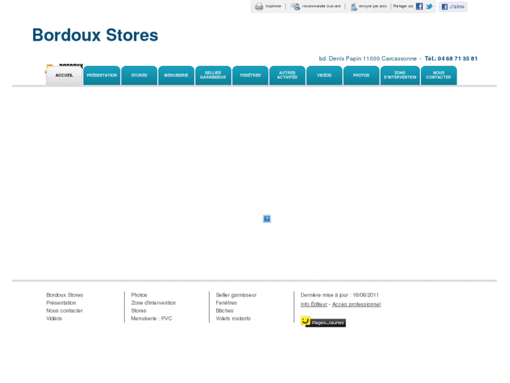Viewport: 510px width, 383px height.
Task: Click the Facebook J'aime button
Action: click(452, 6)
